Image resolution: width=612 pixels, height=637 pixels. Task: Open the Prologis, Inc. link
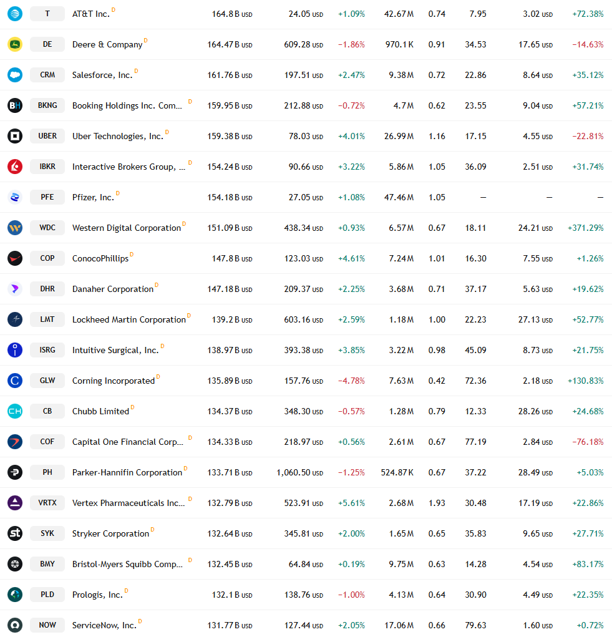click(97, 595)
